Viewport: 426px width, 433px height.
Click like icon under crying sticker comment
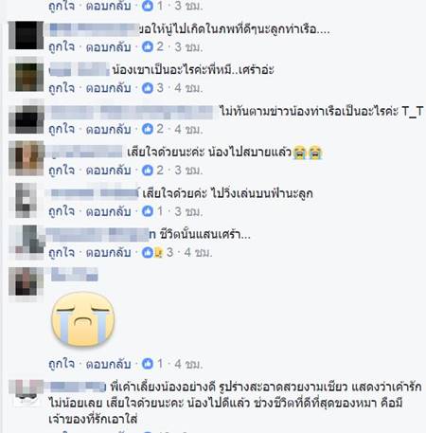[x=148, y=364]
